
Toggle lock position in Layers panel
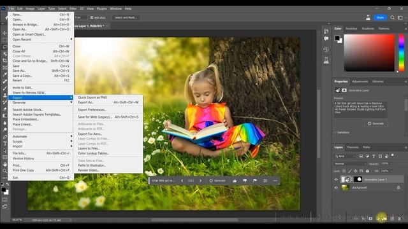pos(356,171)
